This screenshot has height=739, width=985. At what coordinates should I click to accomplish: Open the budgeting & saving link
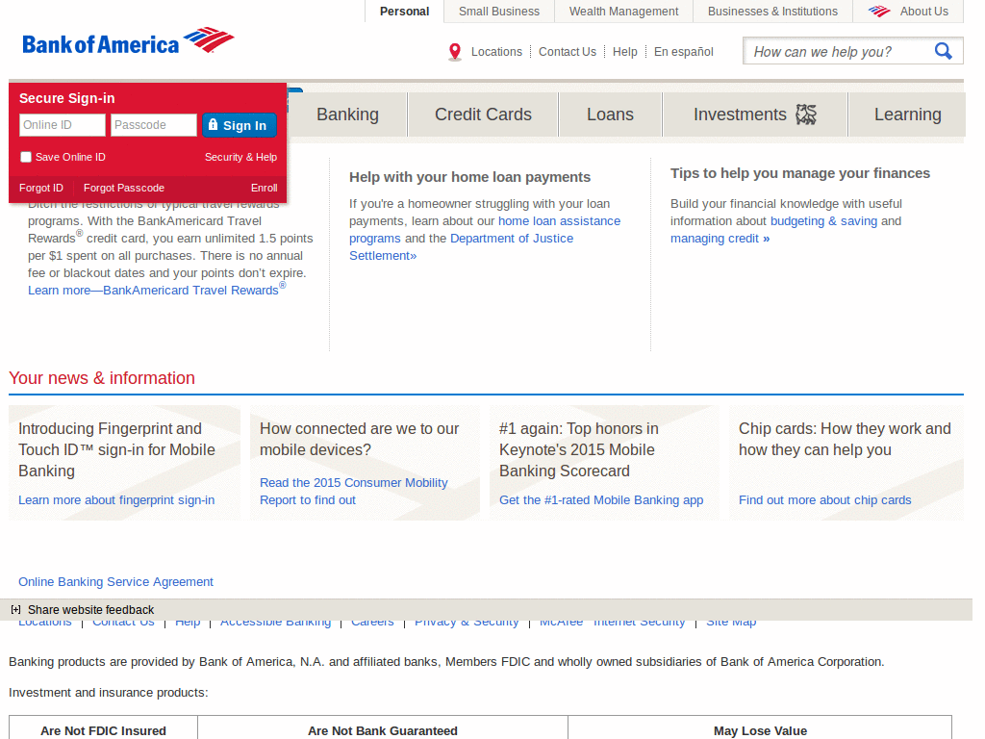pos(823,221)
